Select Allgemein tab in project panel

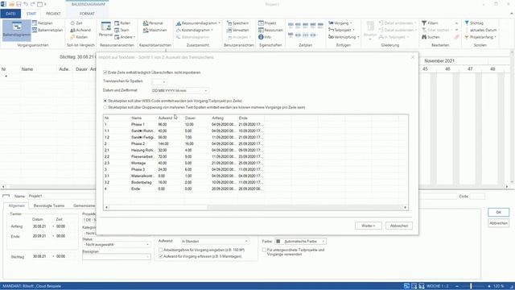(16, 205)
